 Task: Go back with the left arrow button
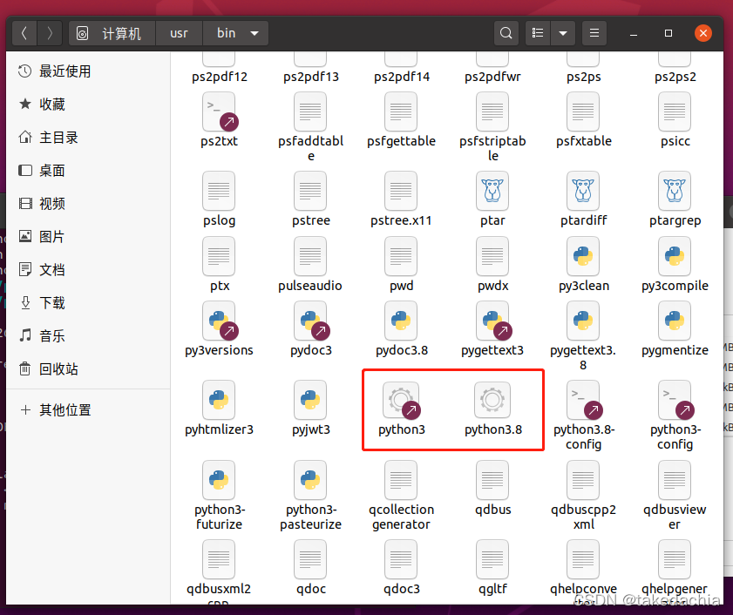tap(24, 33)
